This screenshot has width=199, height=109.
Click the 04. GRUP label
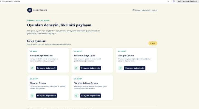pos(34,79)
